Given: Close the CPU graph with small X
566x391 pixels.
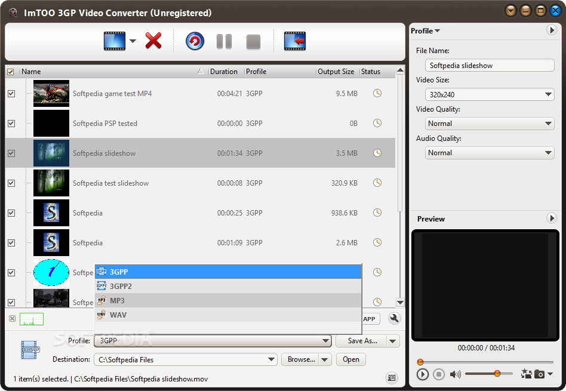Looking at the screenshot, I should coord(13,318).
